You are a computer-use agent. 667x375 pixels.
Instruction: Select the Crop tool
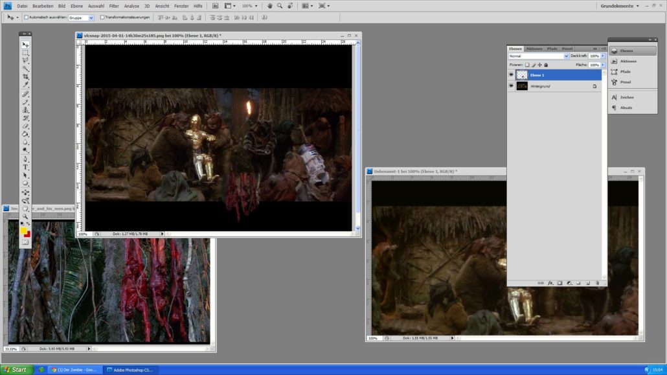25,77
